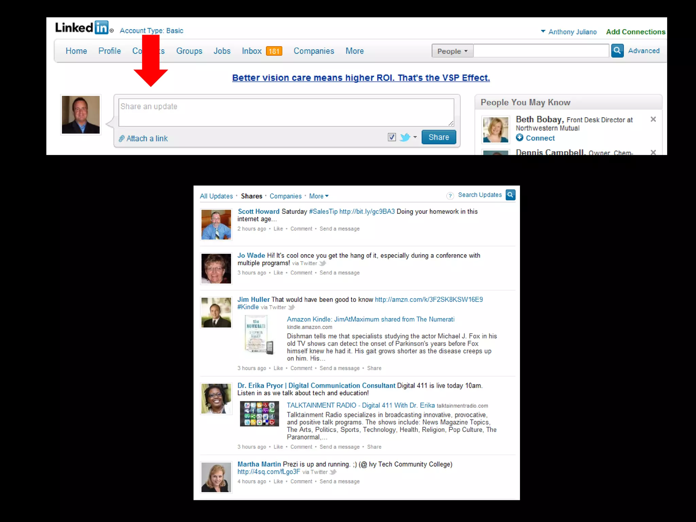Dismiss Beth Bobay suggestion with X

click(x=653, y=119)
